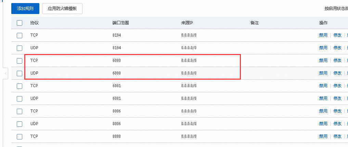Open 应用防火墙模板 button

tap(62, 9)
